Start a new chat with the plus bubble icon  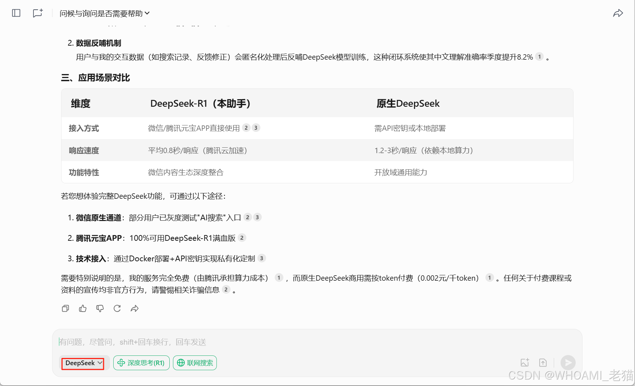(38, 13)
